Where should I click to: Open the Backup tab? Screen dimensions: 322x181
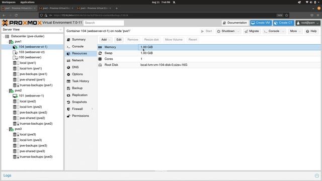click(77, 88)
